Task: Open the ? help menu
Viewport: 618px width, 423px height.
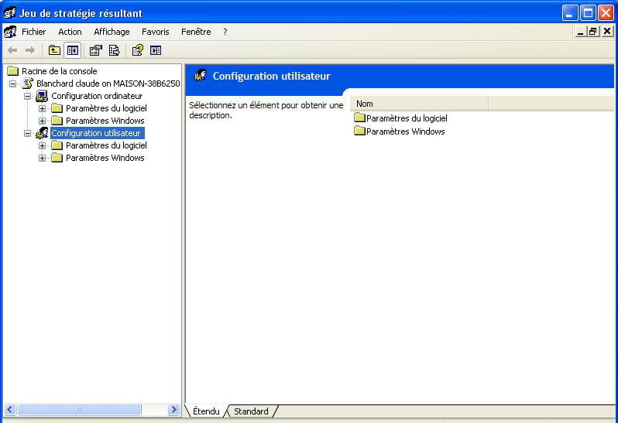Action: [225, 32]
